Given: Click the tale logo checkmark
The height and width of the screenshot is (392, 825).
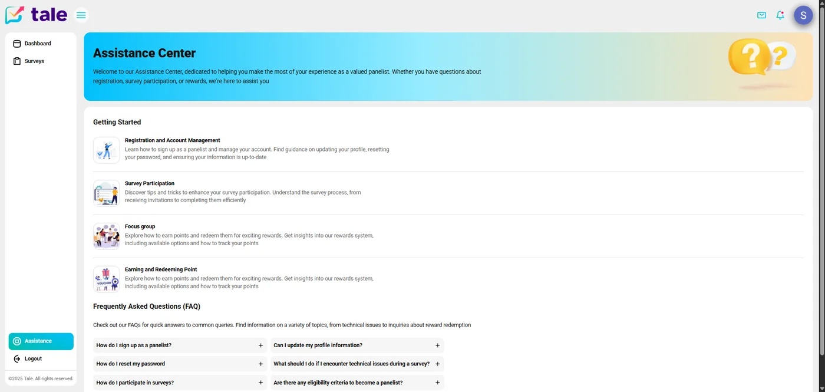Looking at the screenshot, I should [x=14, y=15].
